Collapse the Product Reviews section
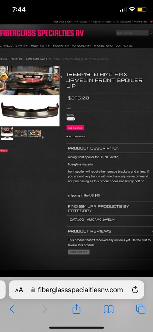Viewport: 153px width, 332px height. tap(110, 231)
